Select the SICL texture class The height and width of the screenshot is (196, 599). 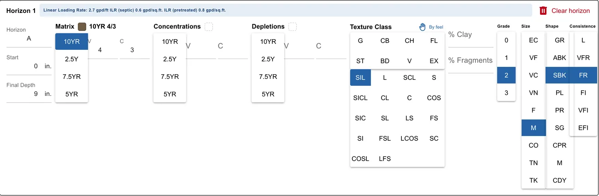point(360,98)
